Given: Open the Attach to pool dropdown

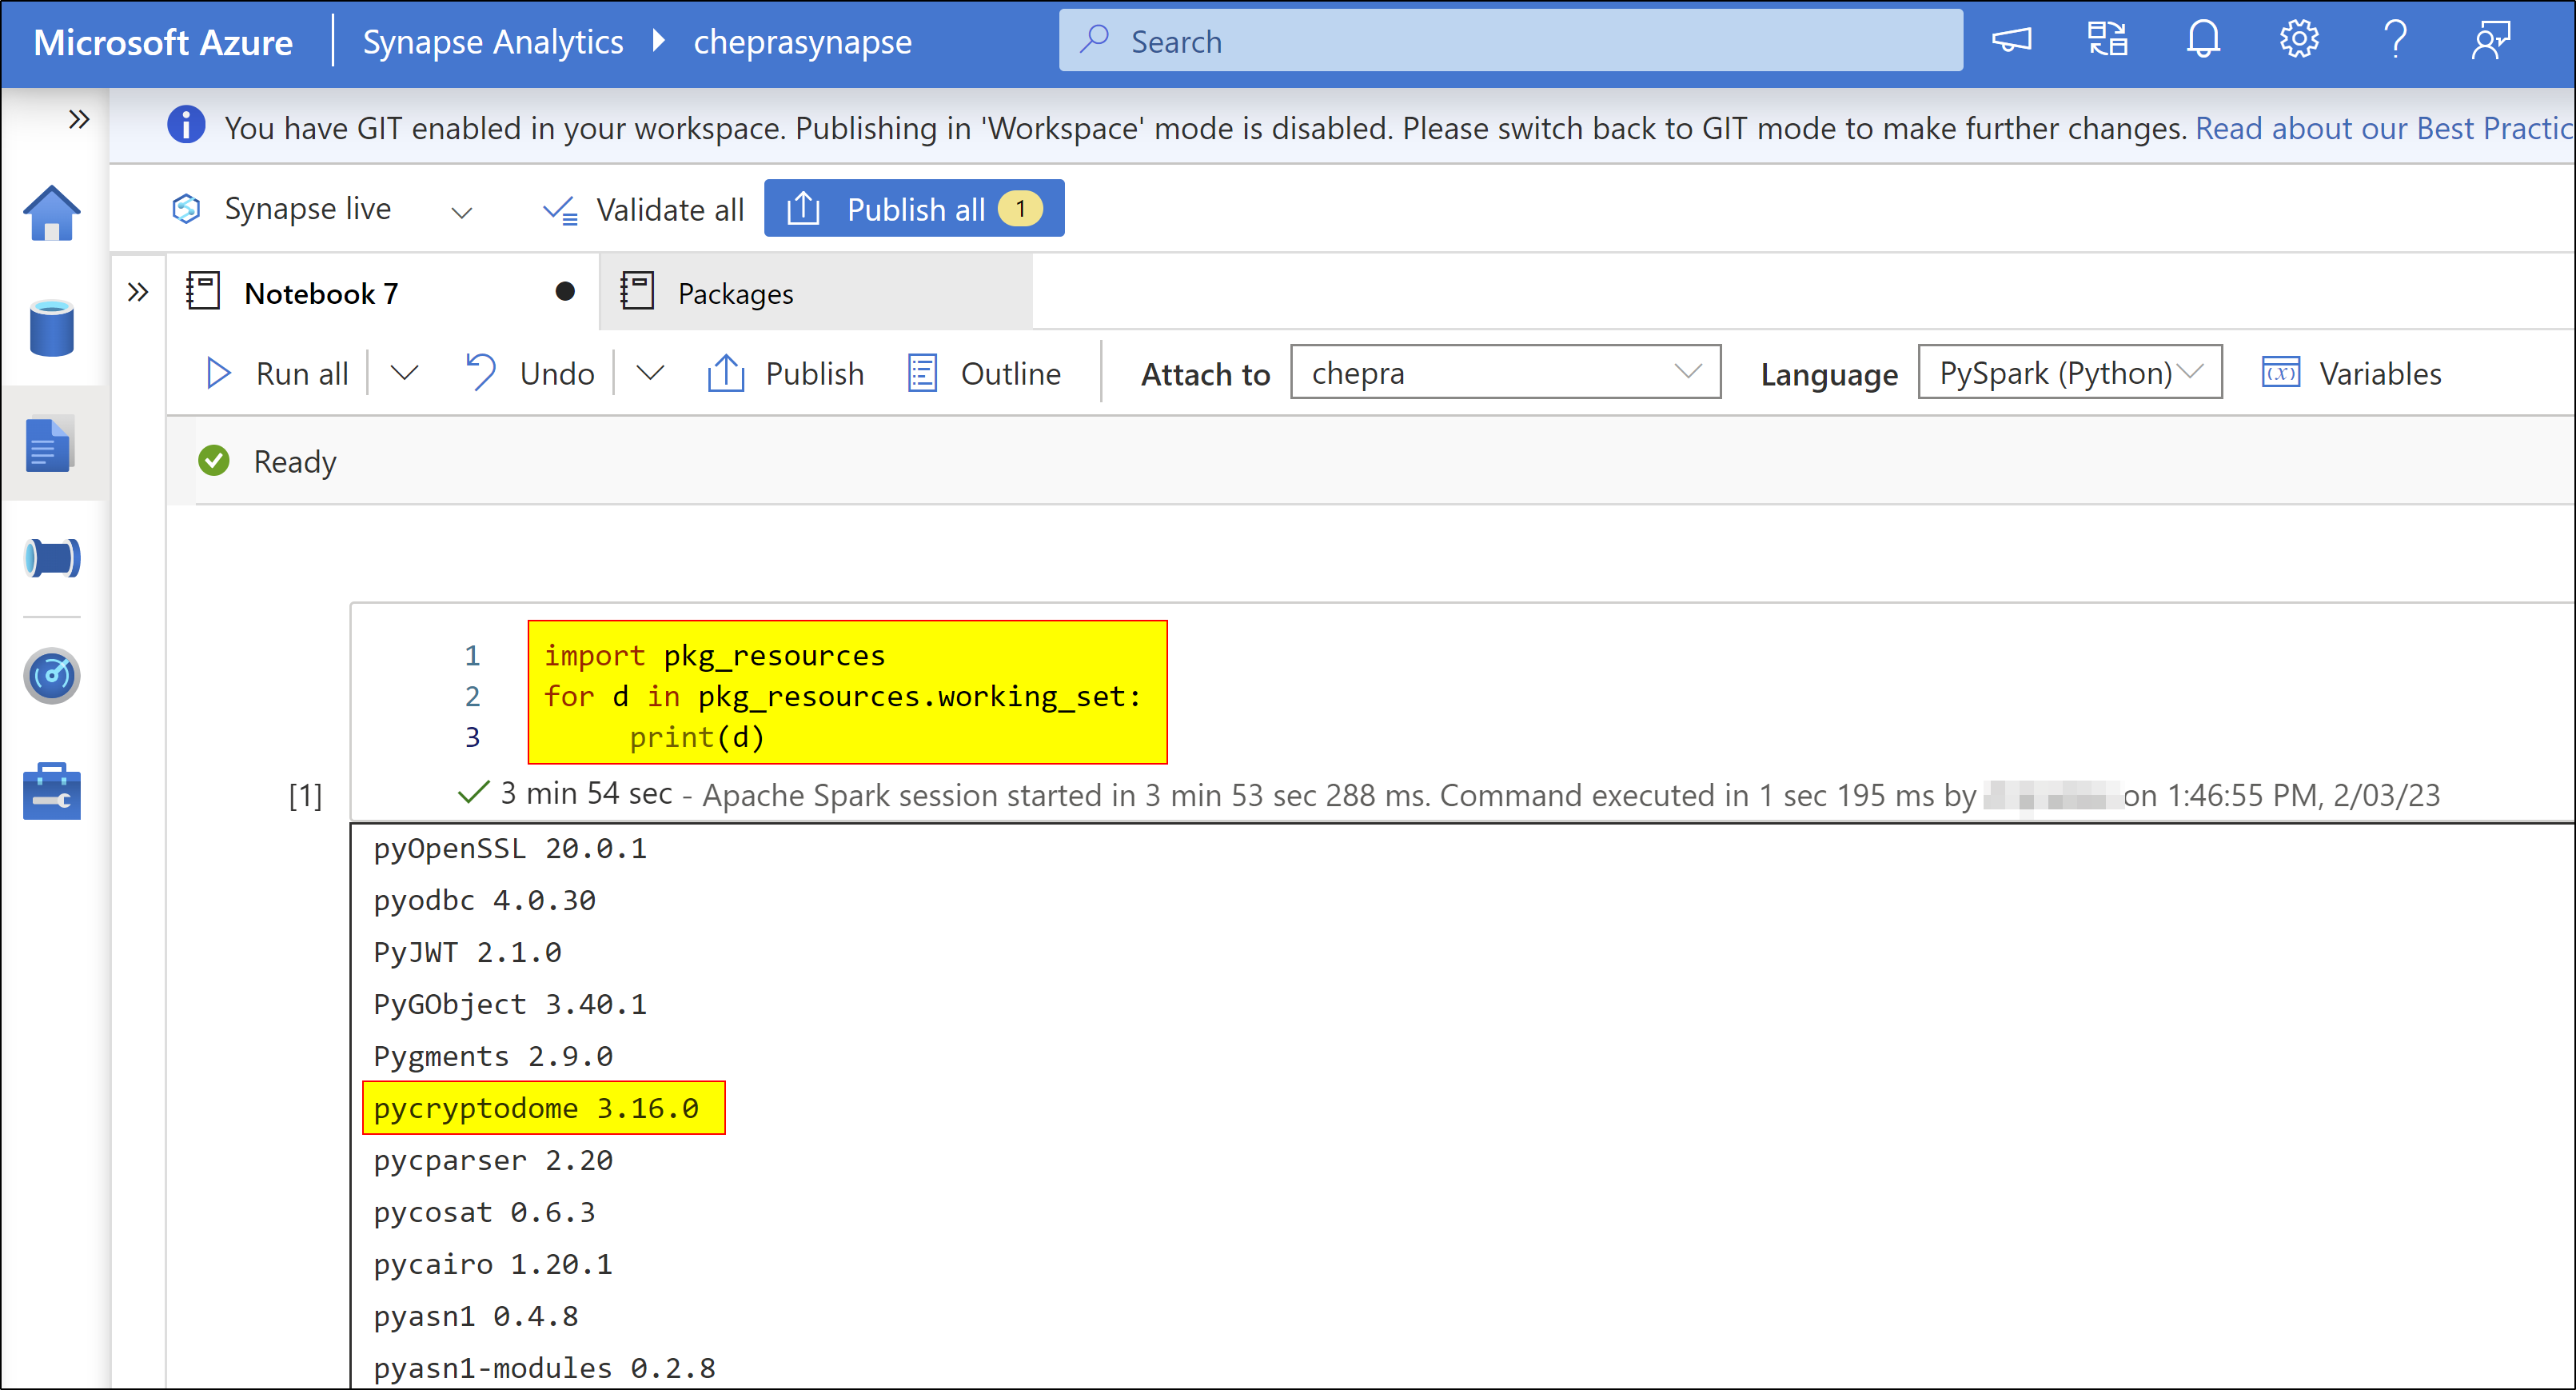Looking at the screenshot, I should (x=1504, y=373).
